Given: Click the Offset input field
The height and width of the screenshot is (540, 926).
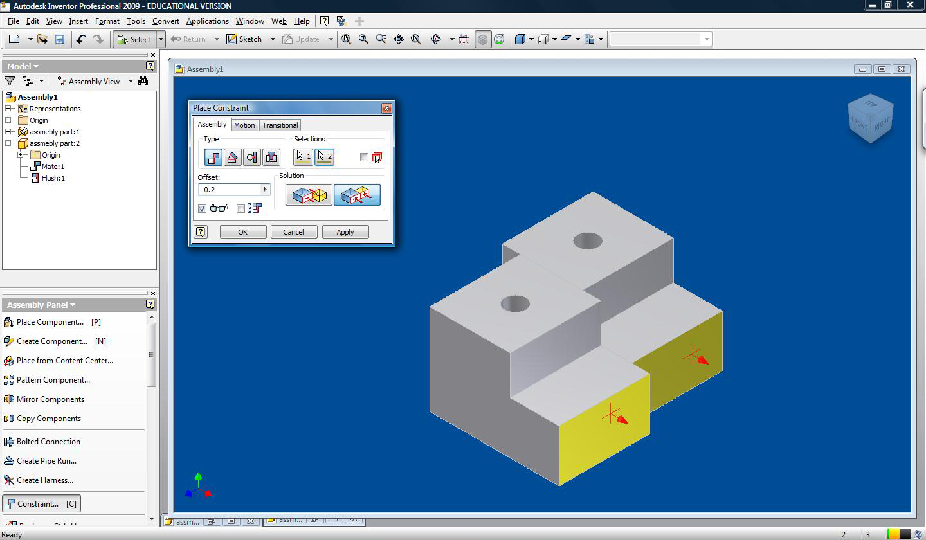Looking at the screenshot, I should [230, 190].
